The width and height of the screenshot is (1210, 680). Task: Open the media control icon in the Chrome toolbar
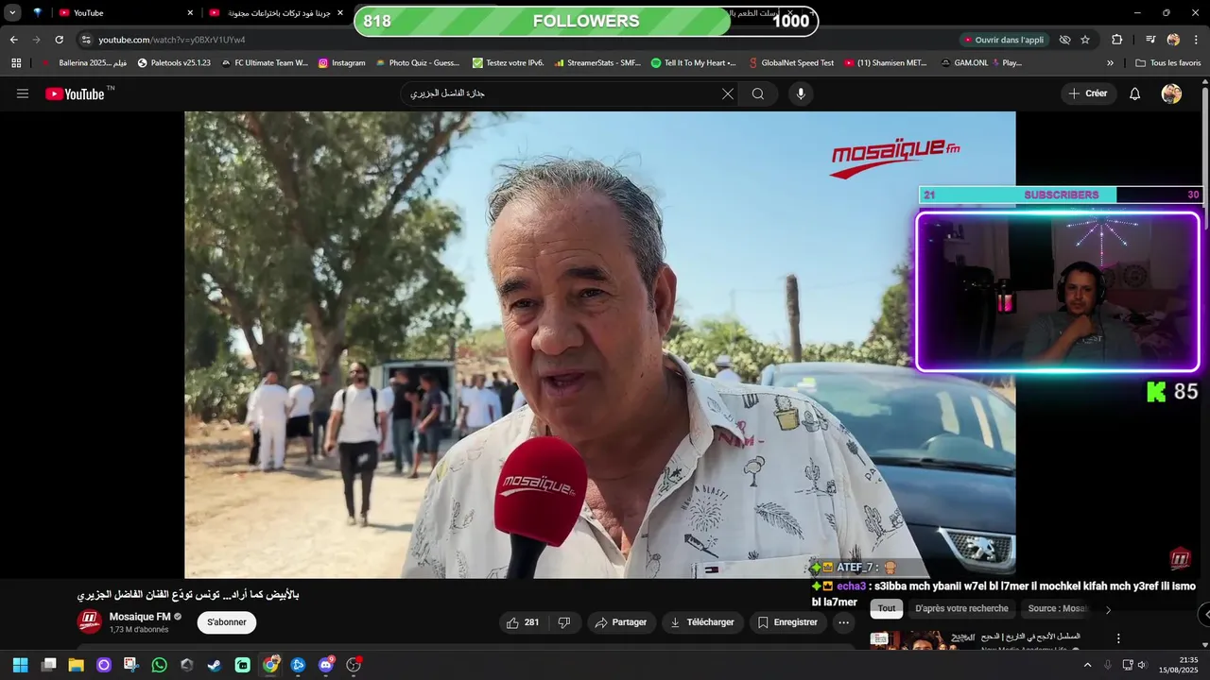[1150, 40]
